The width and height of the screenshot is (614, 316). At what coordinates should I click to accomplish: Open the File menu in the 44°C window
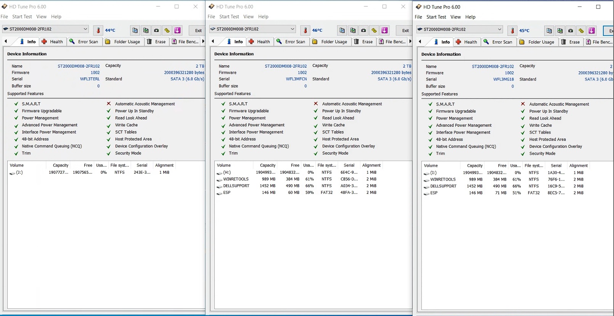(x=4, y=17)
